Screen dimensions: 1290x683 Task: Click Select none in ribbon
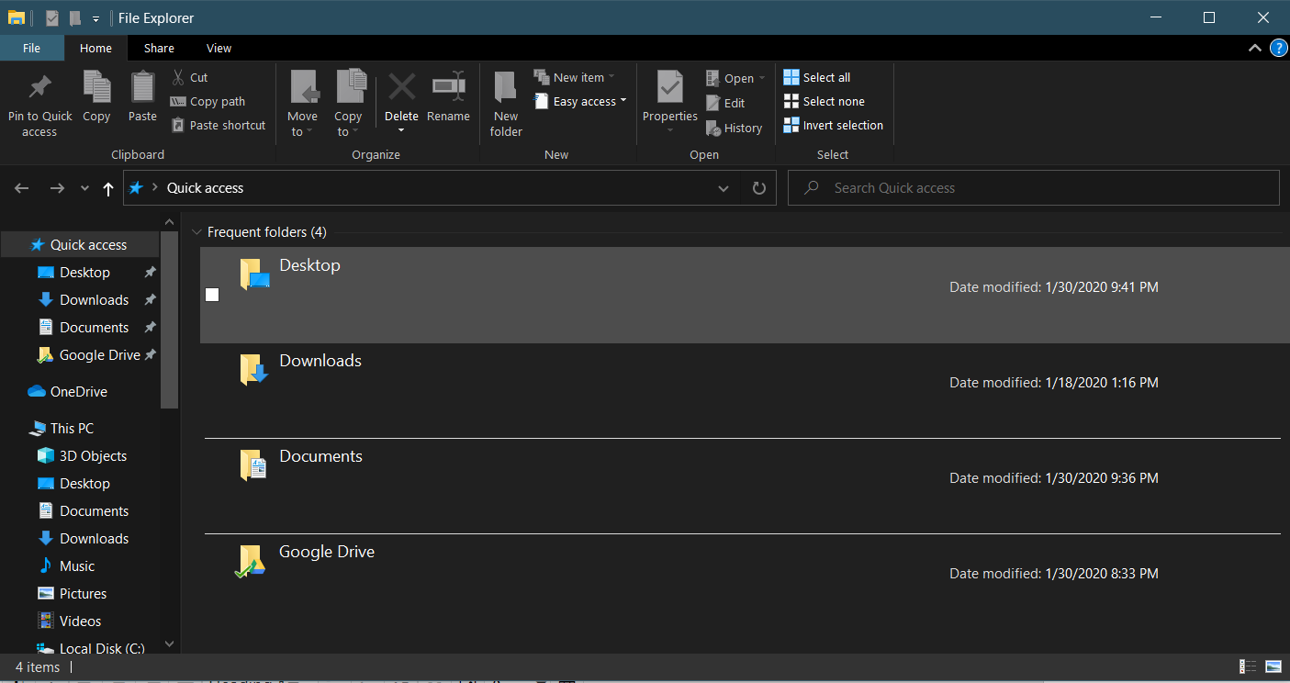[x=824, y=102]
